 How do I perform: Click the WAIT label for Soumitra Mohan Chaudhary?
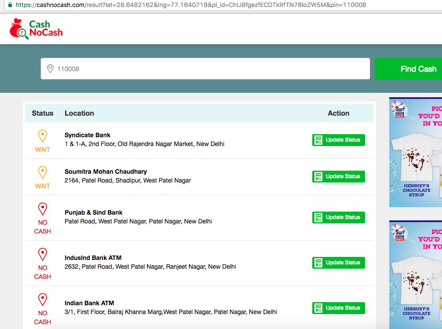[43, 186]
